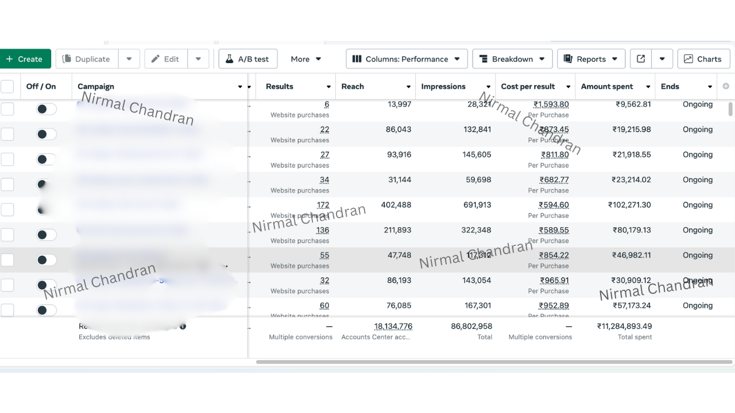Click the export icon next to Reports
This screenshot has height=413, width=735.
(x=641, y=59)
